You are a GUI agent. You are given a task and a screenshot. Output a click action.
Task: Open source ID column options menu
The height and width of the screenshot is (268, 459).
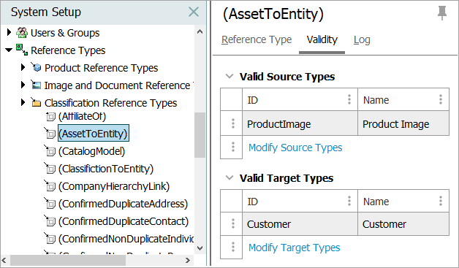(349, 99)
